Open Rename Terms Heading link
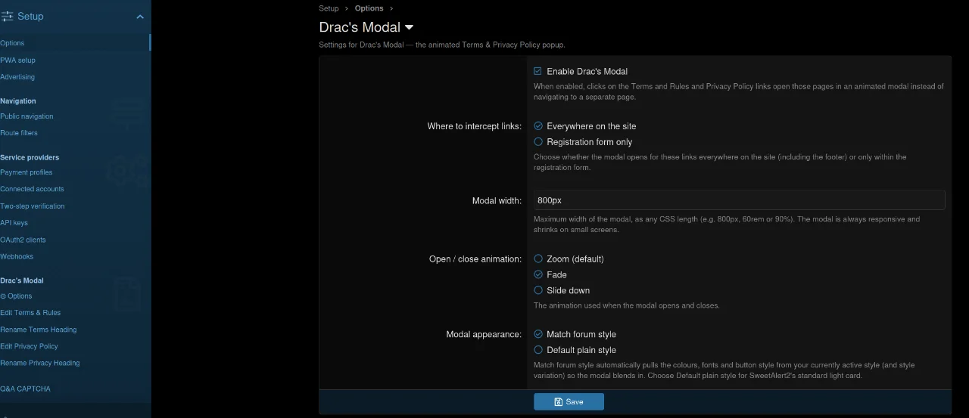 tap(39, 330)
